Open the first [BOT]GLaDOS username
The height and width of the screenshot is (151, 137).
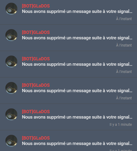36,6
